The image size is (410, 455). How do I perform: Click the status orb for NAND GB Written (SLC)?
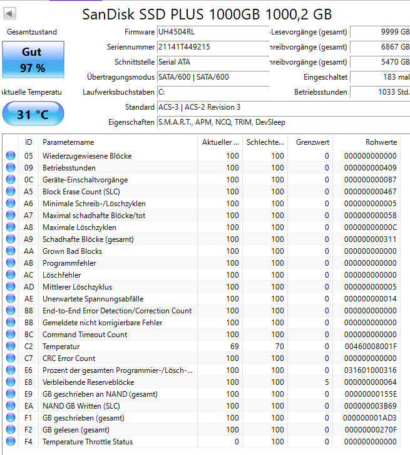click(x=11, y=405)
